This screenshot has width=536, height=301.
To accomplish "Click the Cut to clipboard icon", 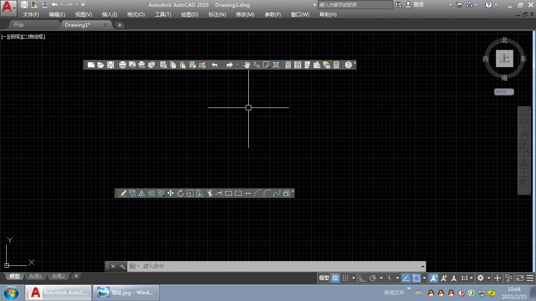I will tap(163, 65).
